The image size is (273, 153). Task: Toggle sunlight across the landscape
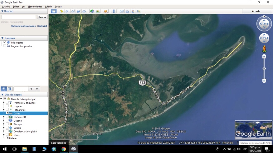[98, 11]
